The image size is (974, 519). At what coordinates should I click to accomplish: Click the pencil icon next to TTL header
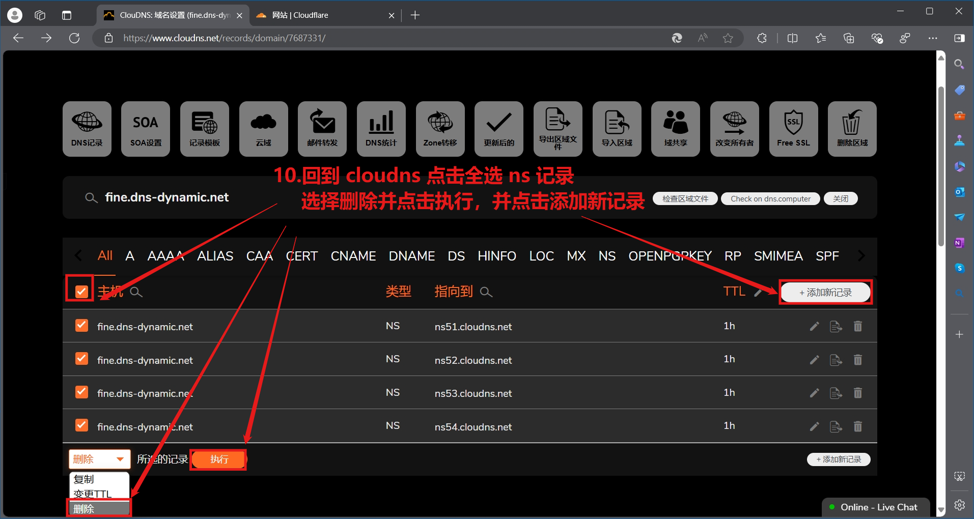point(758,292)
